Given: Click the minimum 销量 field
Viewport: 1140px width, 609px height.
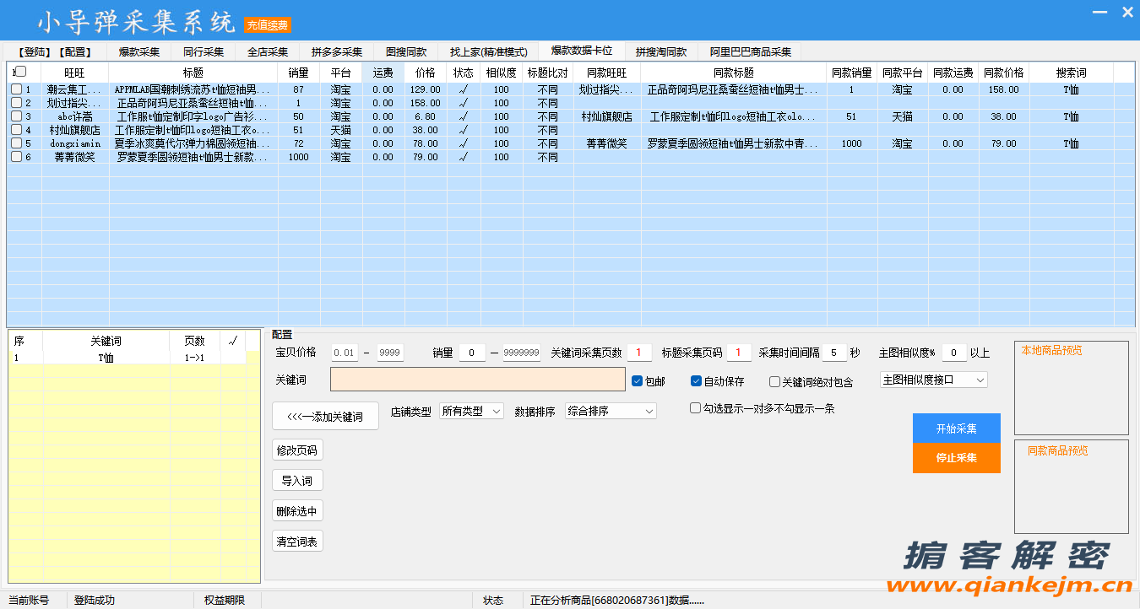Looking at the screenshot, I should pos(472,353).
